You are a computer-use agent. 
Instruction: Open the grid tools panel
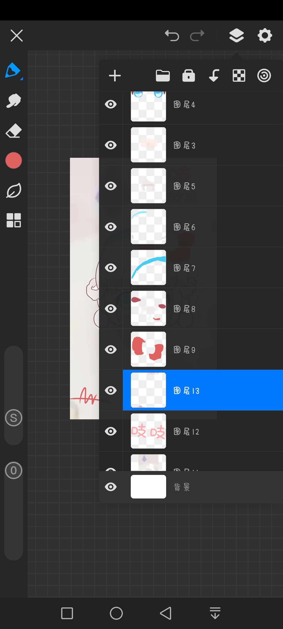click(x=13, y=220)
